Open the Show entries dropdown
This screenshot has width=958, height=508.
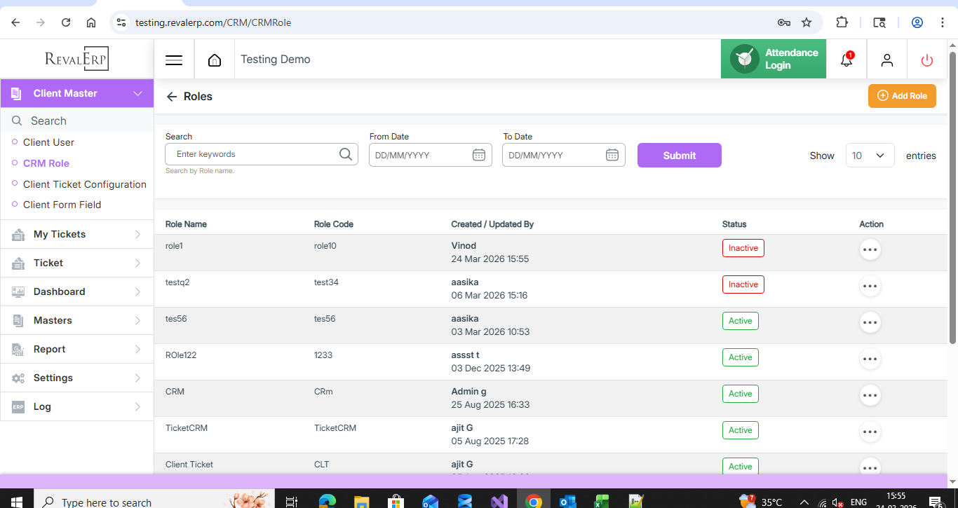pyautogui.click(x=870, y=156)
